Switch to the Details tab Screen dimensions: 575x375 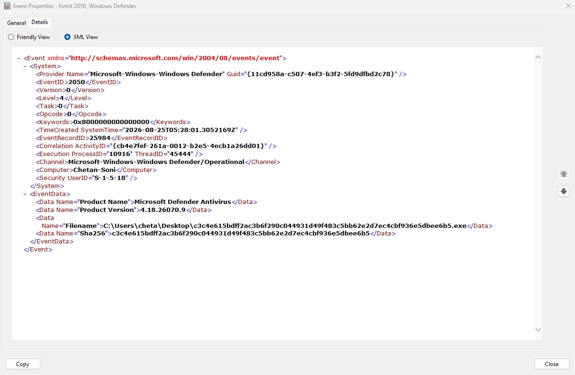coord(40,22)
